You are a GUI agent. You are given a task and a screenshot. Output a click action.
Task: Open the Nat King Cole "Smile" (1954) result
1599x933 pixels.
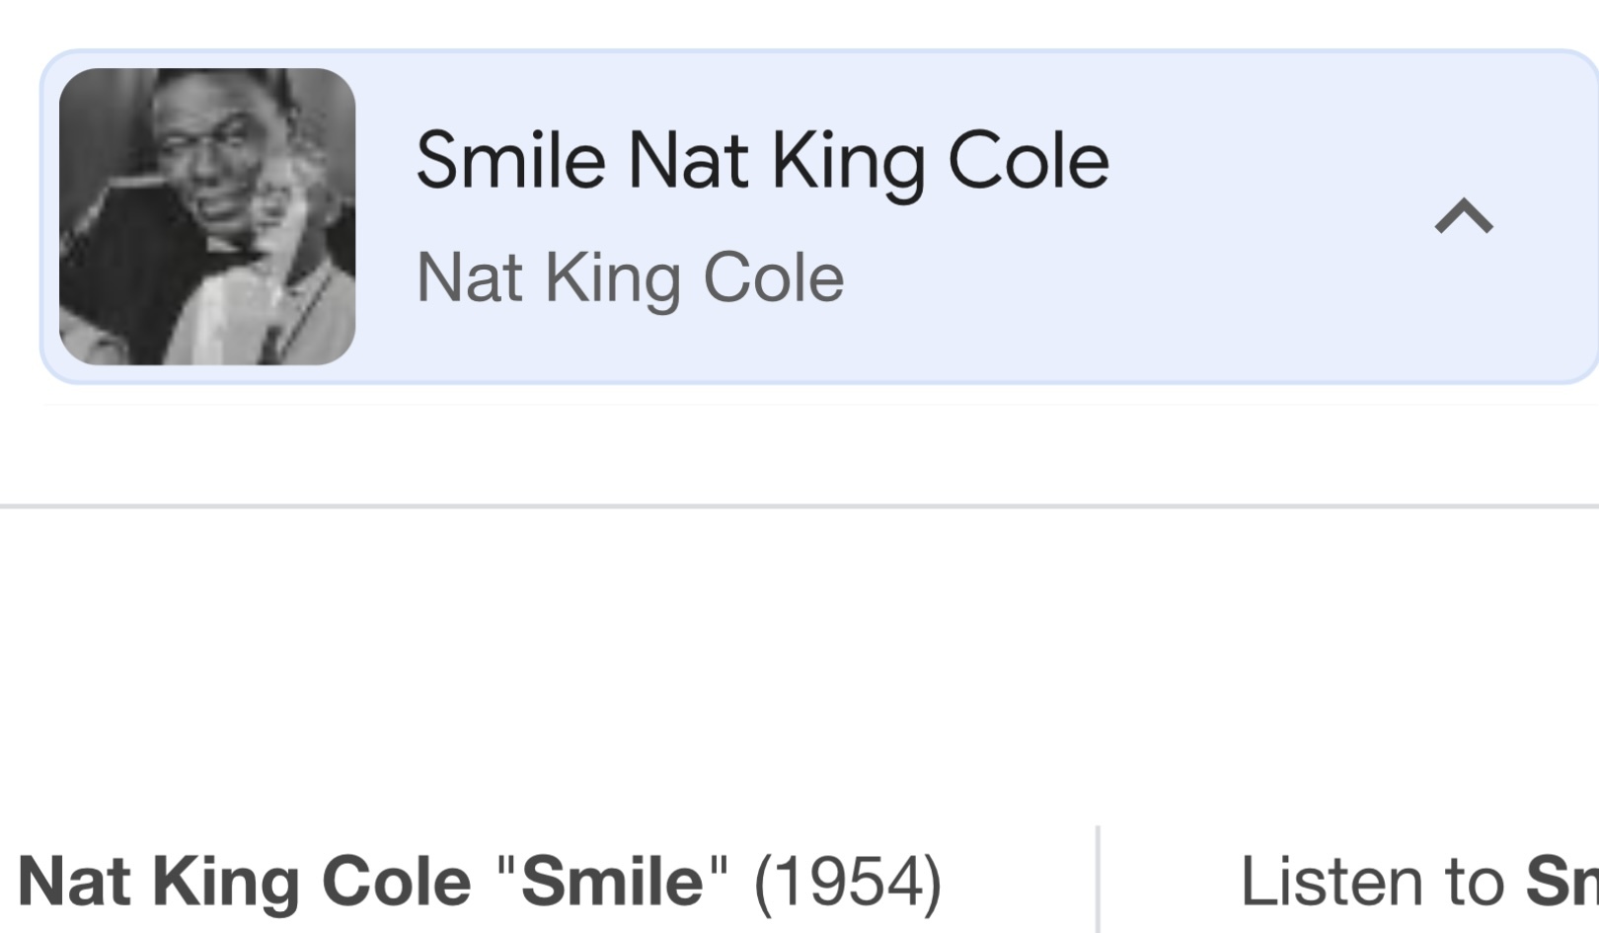point(480,882)
